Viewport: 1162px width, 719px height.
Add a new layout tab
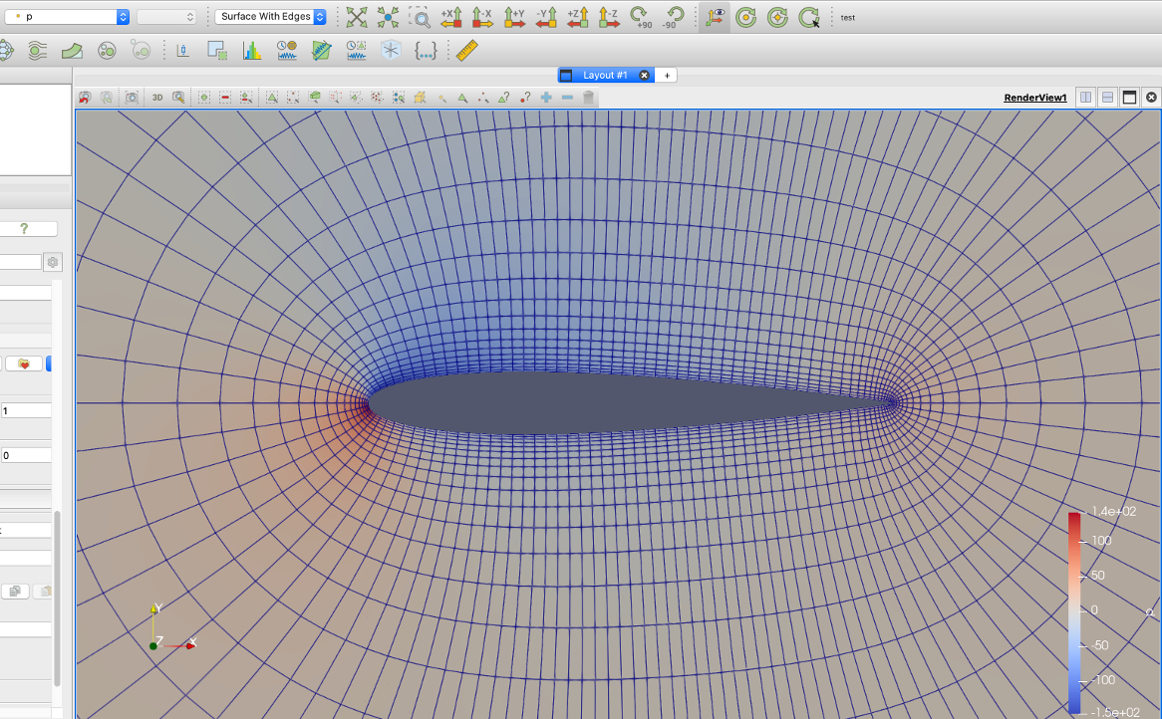click(667, 75)
